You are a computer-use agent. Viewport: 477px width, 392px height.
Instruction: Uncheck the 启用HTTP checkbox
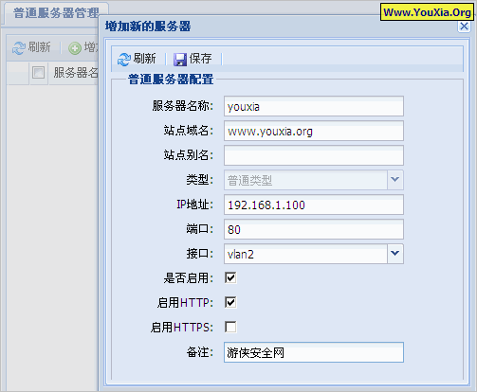point(230,302)
